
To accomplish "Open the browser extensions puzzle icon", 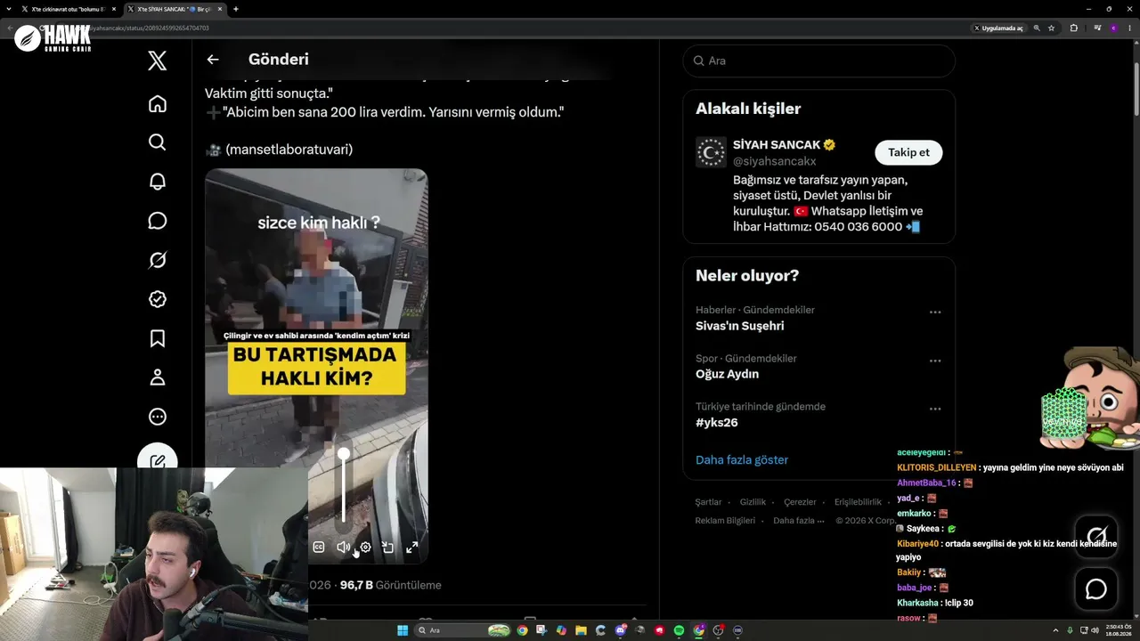I will pos(1074,28).
